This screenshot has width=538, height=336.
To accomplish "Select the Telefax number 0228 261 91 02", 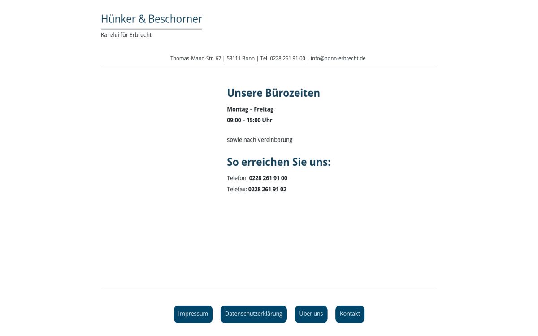I will coord(267,189).
